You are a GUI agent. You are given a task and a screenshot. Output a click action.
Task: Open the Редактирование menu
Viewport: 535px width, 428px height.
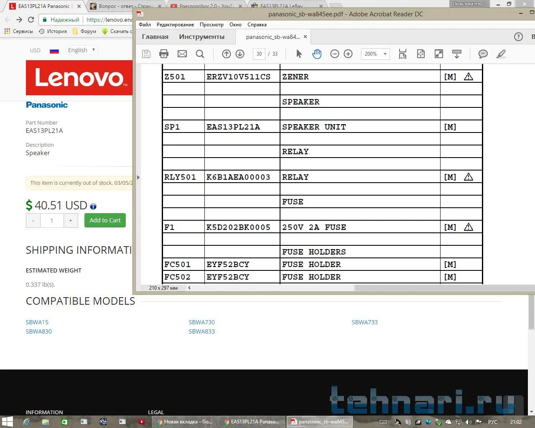[x=175, y=25]
